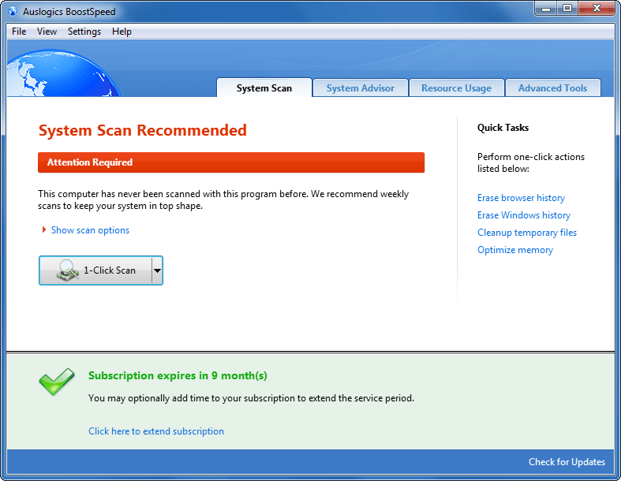The image size is (621, 481).
Task: Click the Subscription expires in 9 month(s) text
Action: click(178, 375)
